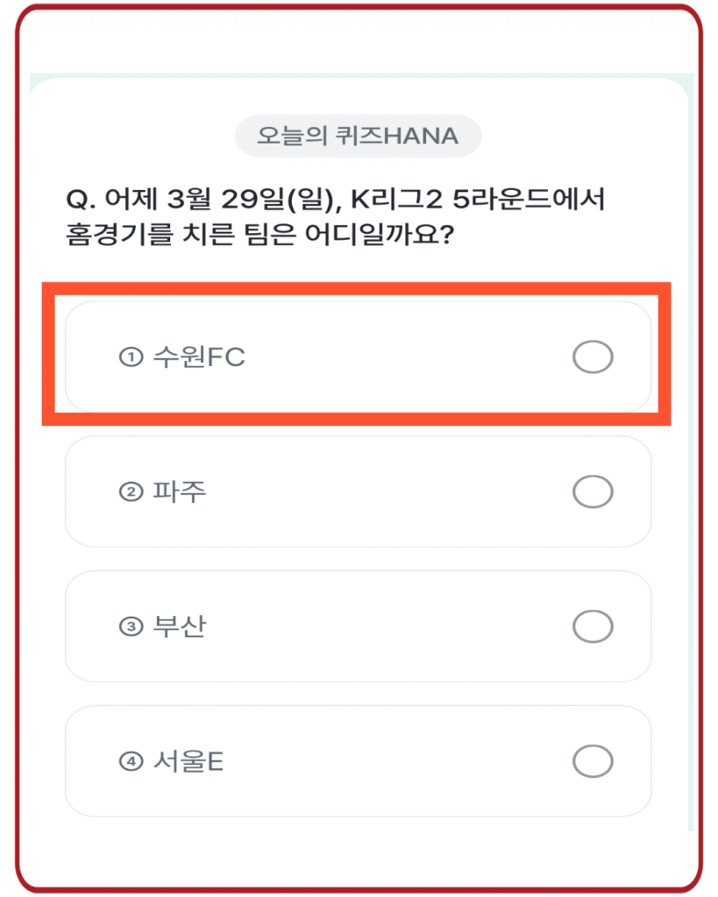Select the radio button for 수원FC
The width and height of the screenshot is (718, 897).
594,357
